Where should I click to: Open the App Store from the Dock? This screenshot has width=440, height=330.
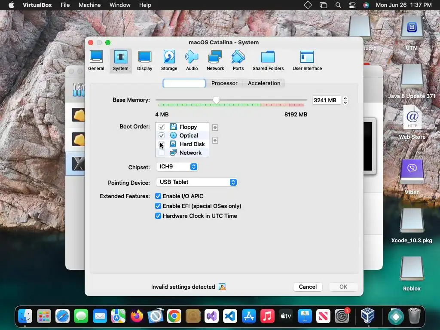tap(249, 316)
